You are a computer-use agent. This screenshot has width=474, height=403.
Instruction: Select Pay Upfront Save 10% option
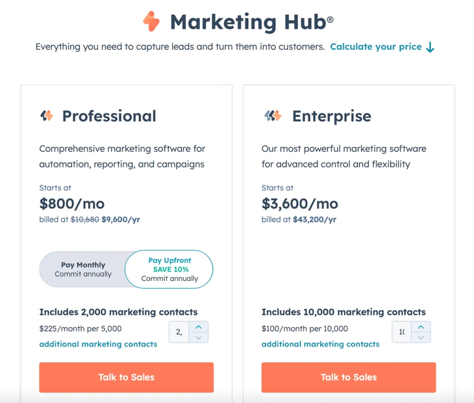coord(169,269)
